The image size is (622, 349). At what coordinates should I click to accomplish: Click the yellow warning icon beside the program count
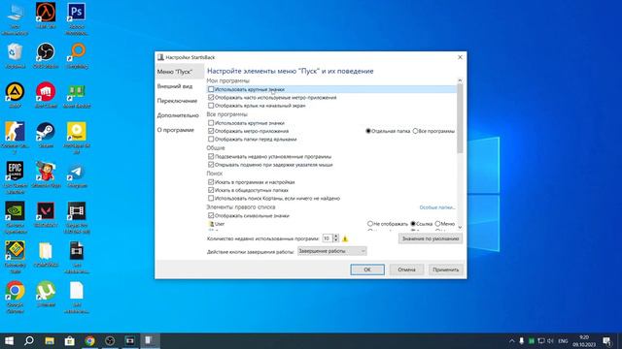click(345, 238)
